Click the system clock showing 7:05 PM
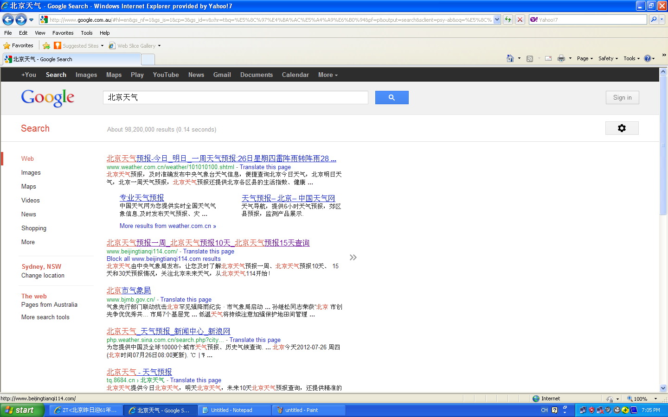Screen dimensions: 668x417 [650, 410]
